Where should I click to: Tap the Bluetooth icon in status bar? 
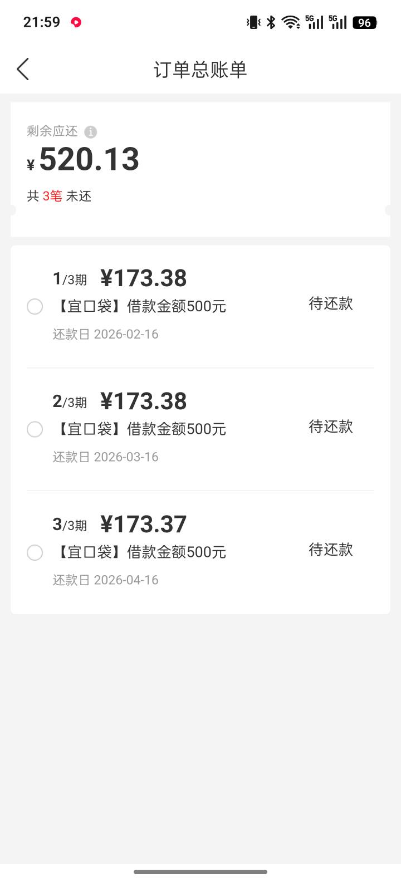click(271, 22)
